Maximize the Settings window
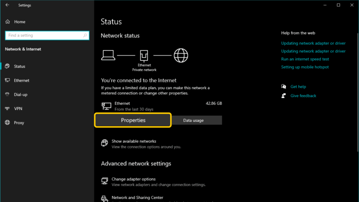Image resolution: width=359 pixels, height=202 pixels. pos(338,5)
